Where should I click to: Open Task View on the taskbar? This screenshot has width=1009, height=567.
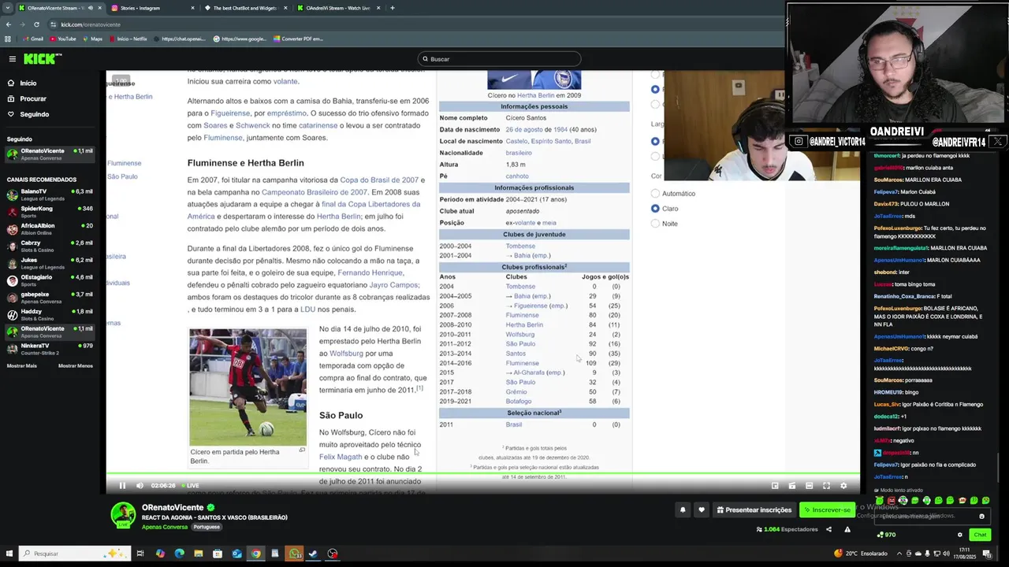(x=140, y=554)
